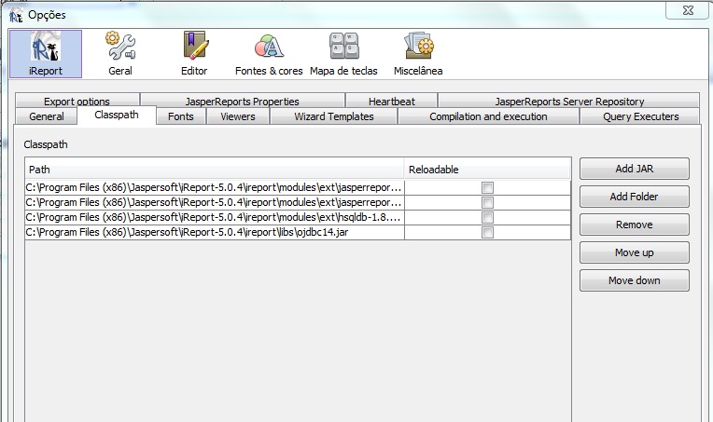Click the Path column header
This screenshot has height=422, width=713.
(215, 170)
